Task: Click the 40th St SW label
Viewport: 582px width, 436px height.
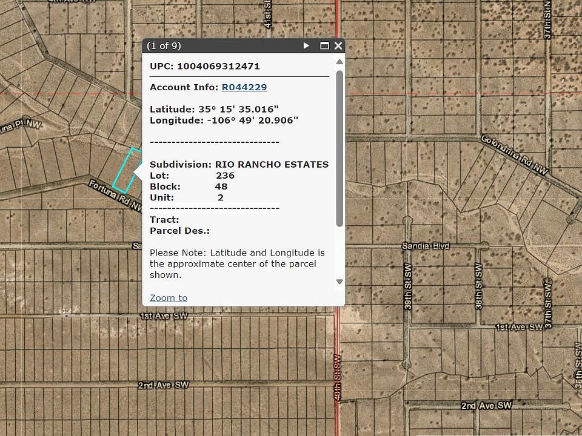Action: tap(337, 375)
